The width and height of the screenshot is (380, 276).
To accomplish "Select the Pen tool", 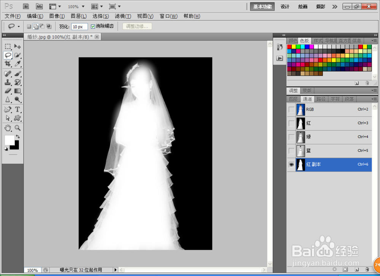I will coord(8,109).
